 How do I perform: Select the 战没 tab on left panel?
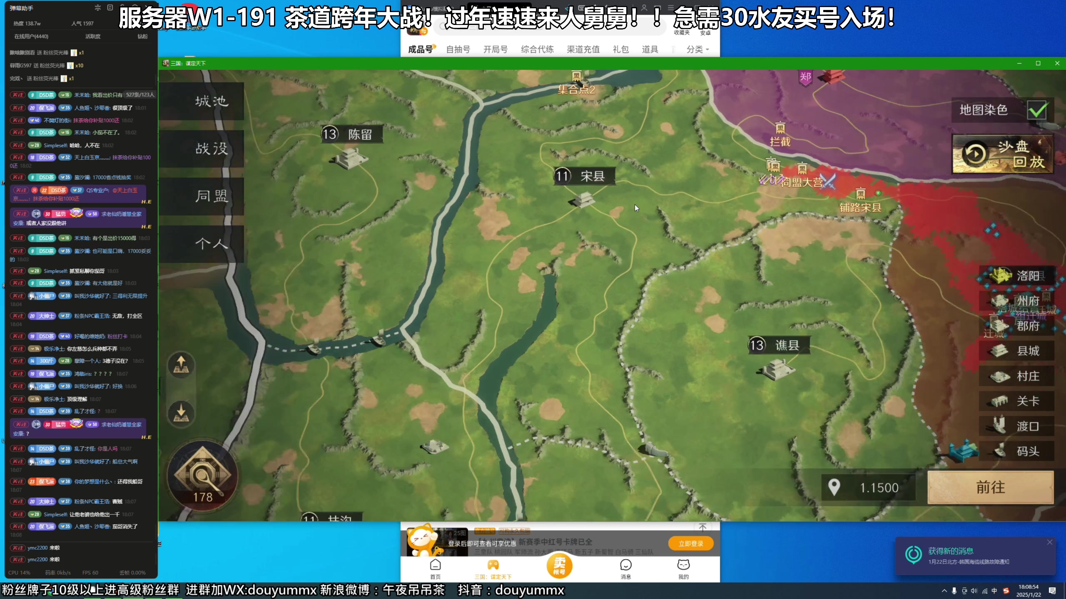click(x=202, y=149)
